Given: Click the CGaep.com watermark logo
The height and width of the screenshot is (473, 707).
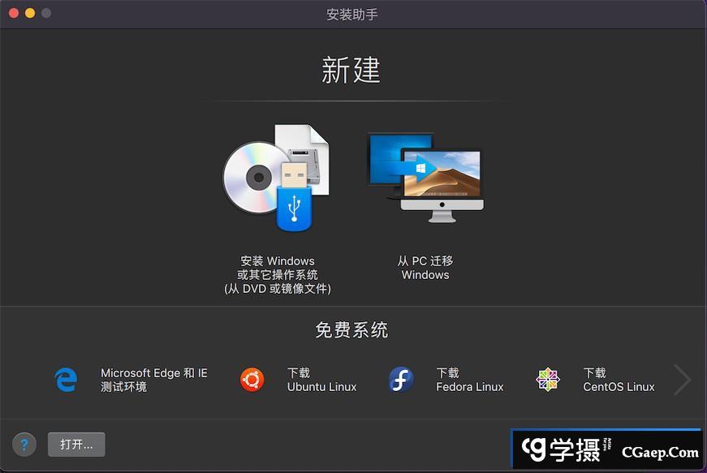Looking at the screenshot, I should click(x=606, y=450).
